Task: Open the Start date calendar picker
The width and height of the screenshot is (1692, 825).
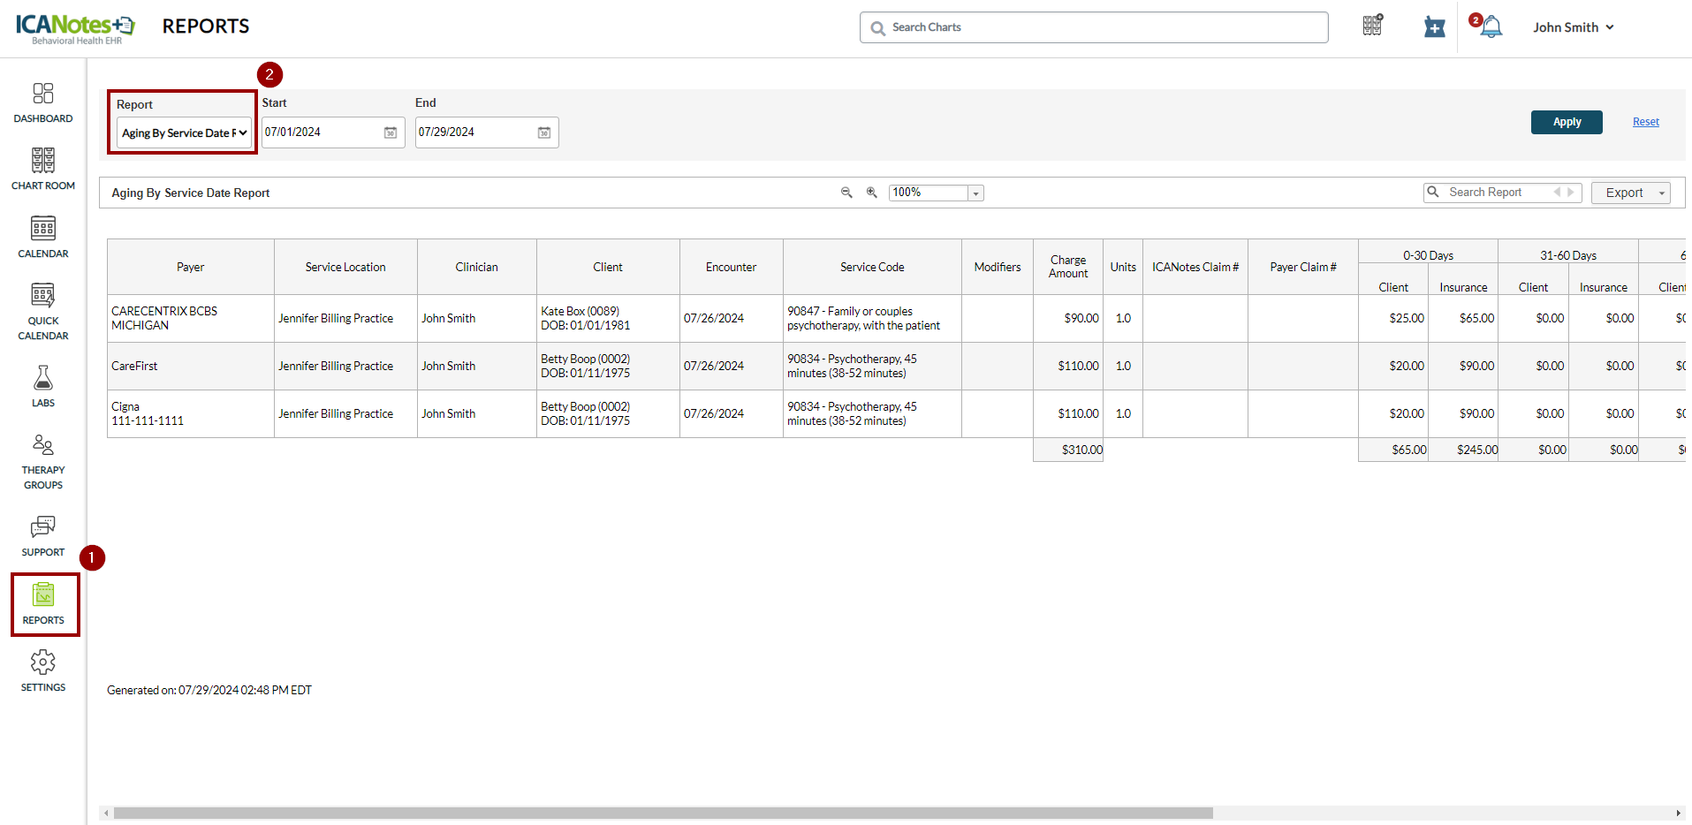Action: pyautogui.click(x=390, y=132)
